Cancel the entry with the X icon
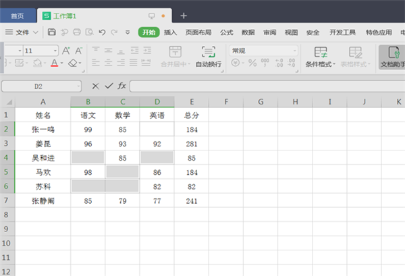405x276 pixels. coord(95,86)
